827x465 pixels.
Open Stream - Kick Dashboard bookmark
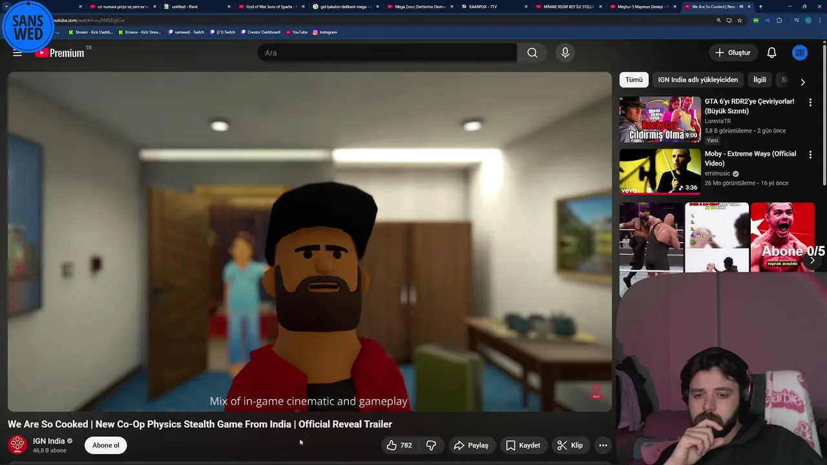(x=90, y=32)
